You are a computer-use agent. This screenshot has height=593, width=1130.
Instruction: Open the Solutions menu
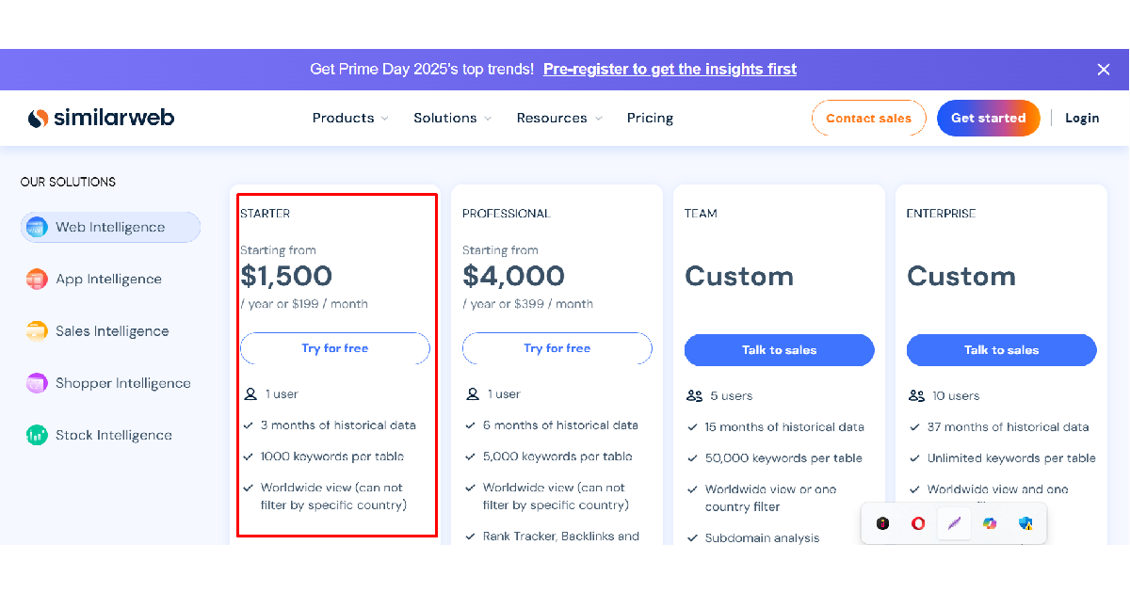(445, 118)
